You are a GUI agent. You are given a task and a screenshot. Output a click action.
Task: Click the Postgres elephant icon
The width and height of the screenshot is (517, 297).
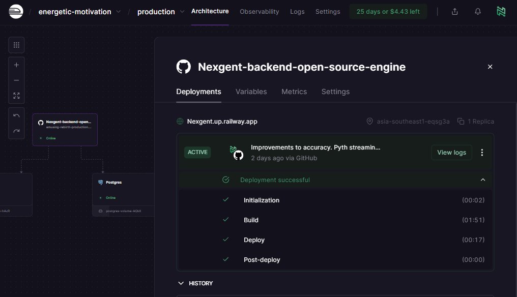tap(101, 182)
